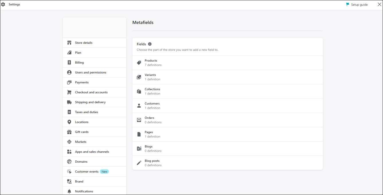The height and width of the screenshot is (195, 383).
Task: Open Products metafield definitions
Action: coord(227,63)
